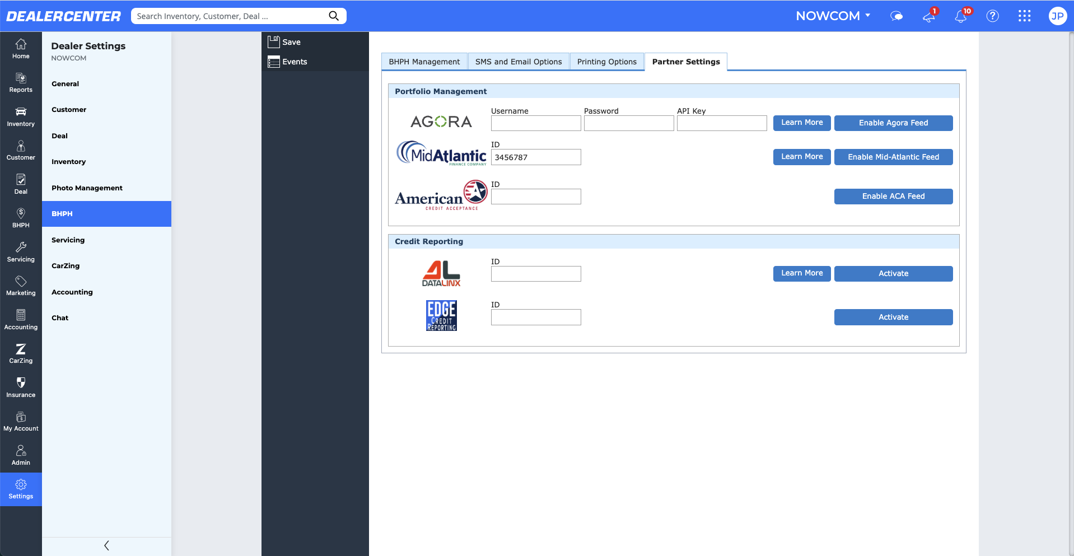The image size is (1074, 556).
Task: Select the Partner Settings tab
Action: [686, 62]
